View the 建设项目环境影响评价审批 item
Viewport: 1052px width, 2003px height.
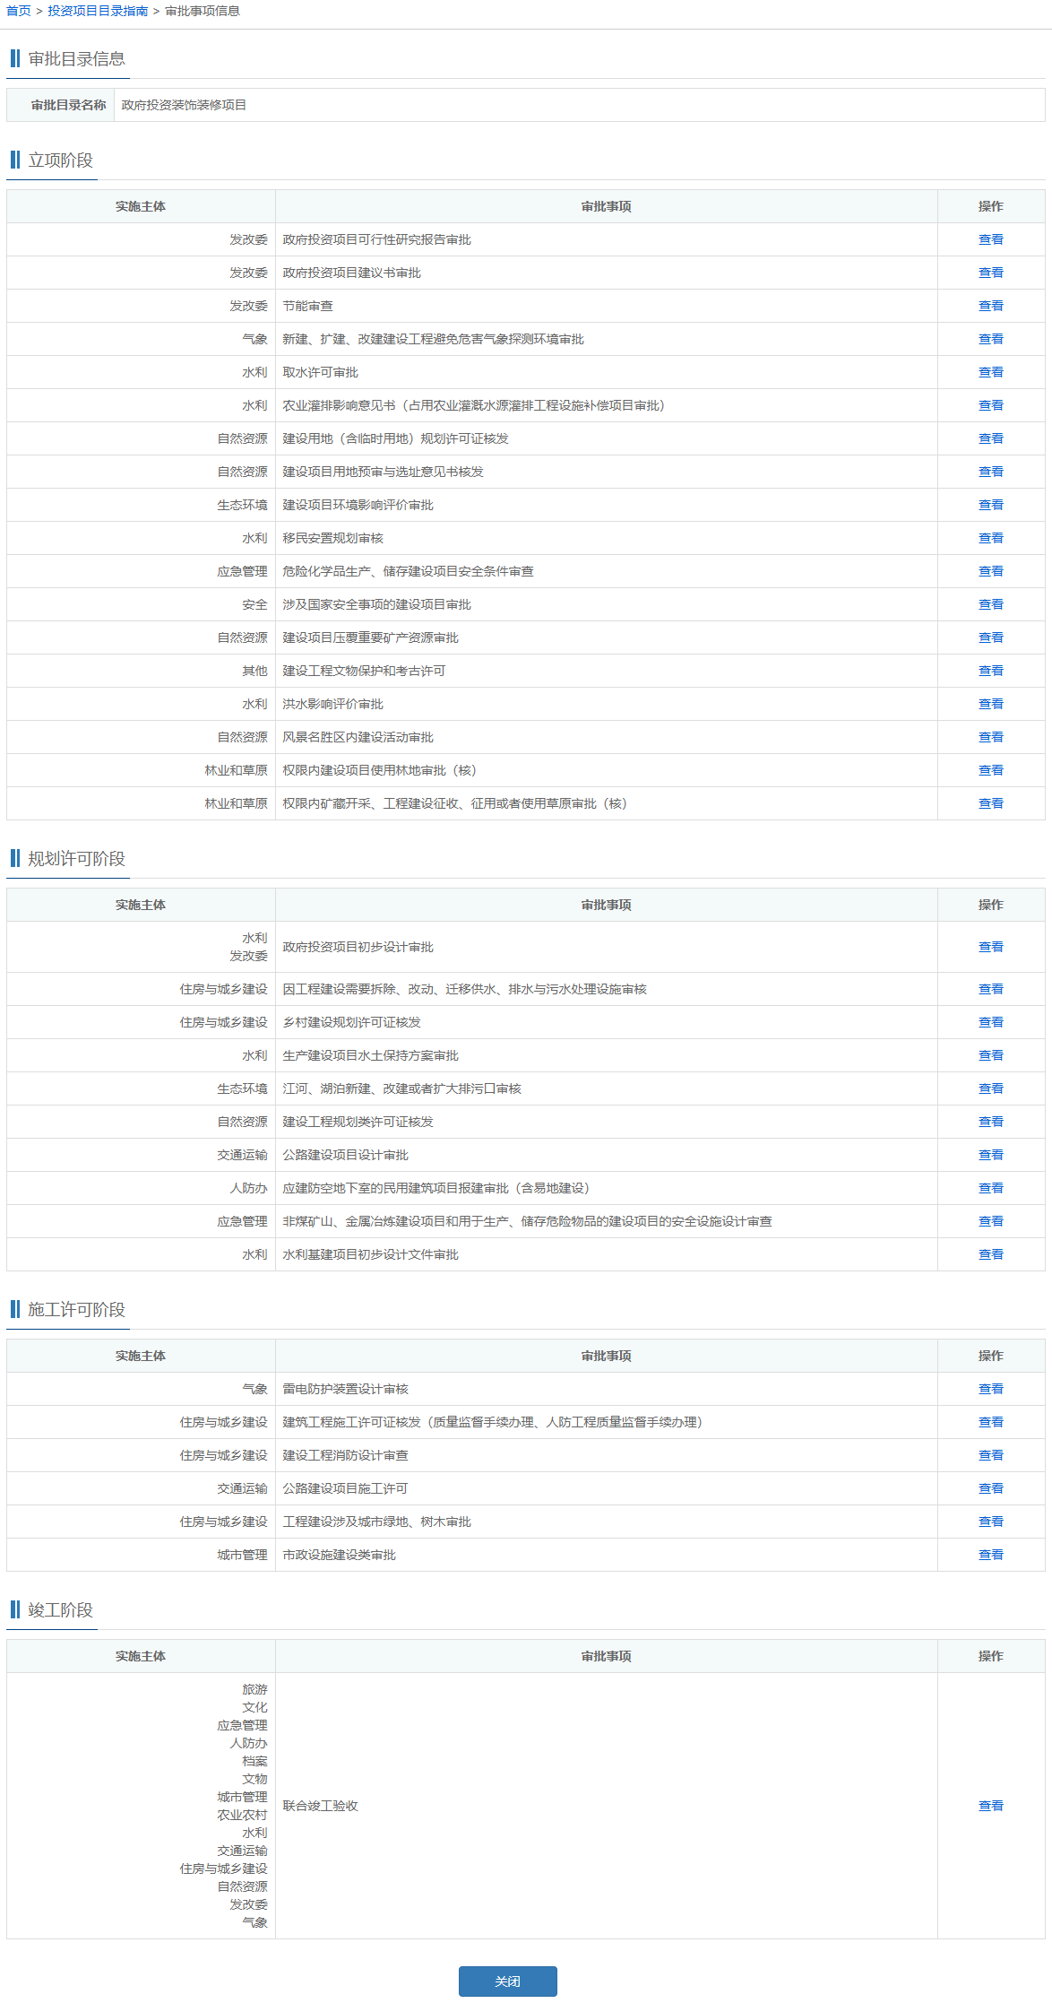pos(990,505)
